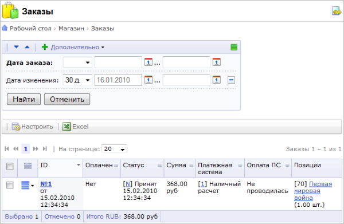The height and width of the screenshot is (224, 344).
Task: Open calendar for modification date end
Action: [x=217, y=80]
